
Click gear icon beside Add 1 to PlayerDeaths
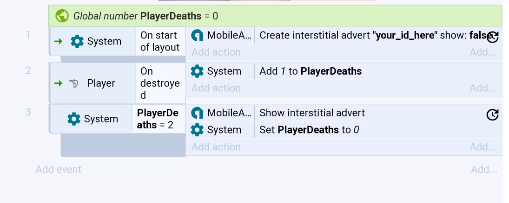(197, 71)
